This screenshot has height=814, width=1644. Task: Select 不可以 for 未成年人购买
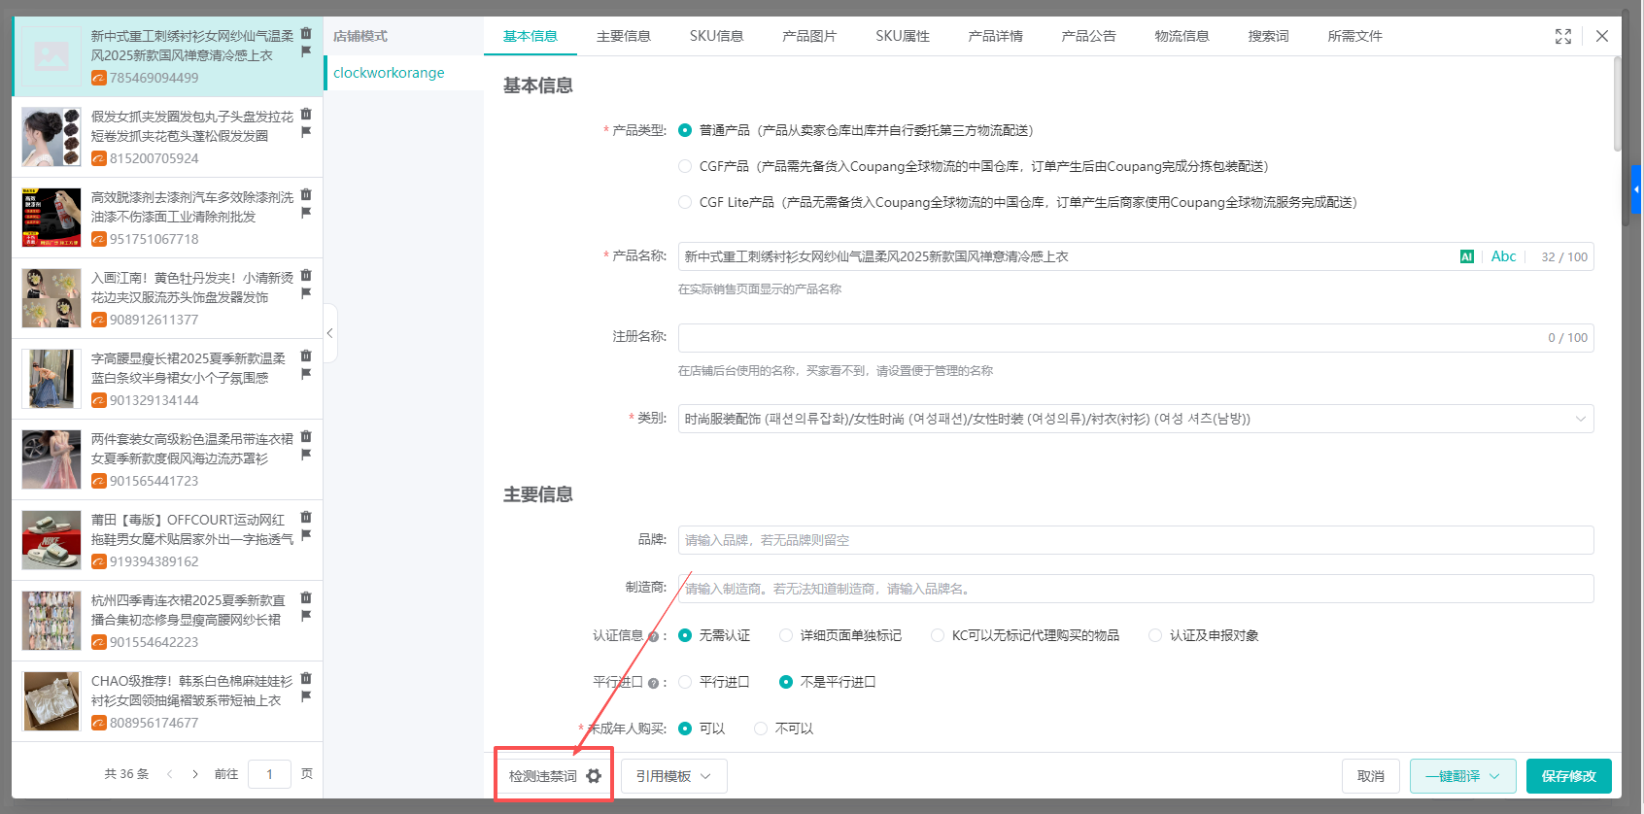click(x=761, y=729)
